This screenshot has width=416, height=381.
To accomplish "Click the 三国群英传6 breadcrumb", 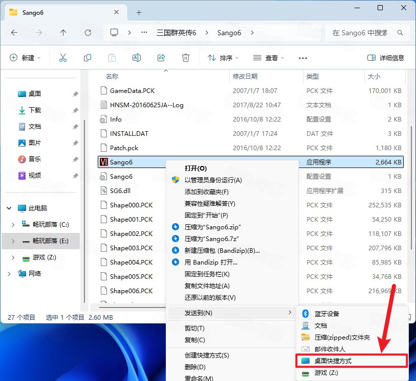I will coord(177,33).
